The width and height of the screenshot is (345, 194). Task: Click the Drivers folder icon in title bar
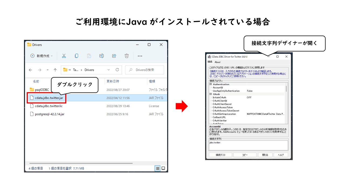tap(29, 45)
